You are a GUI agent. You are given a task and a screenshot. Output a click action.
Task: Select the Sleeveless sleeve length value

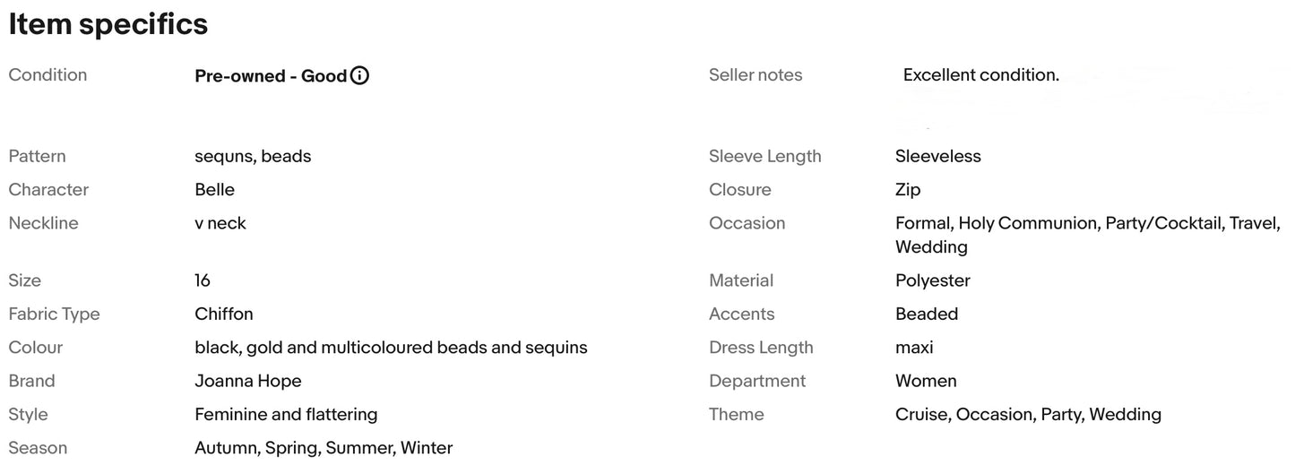tap(938, 156)
